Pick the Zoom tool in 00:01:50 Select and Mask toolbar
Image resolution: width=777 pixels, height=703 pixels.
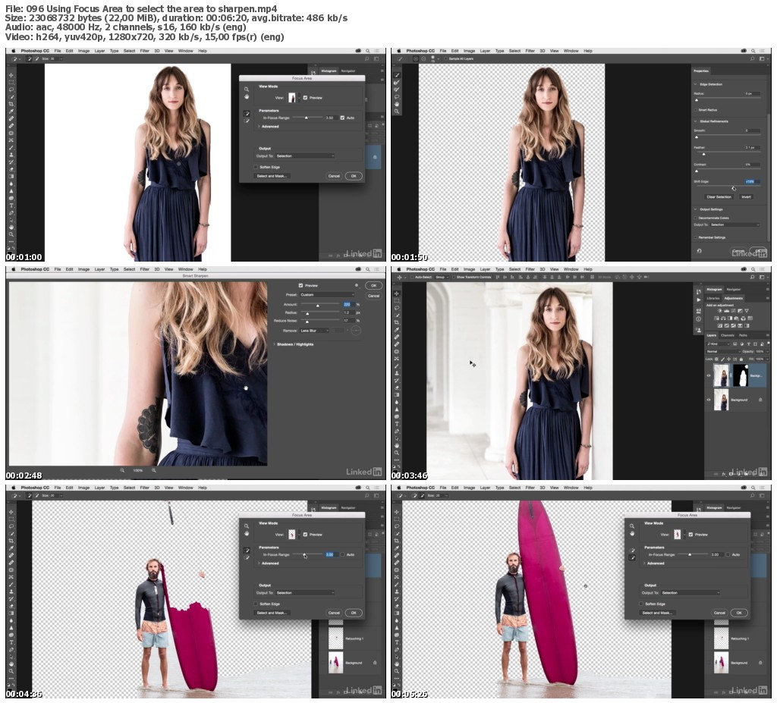(397, 111)
